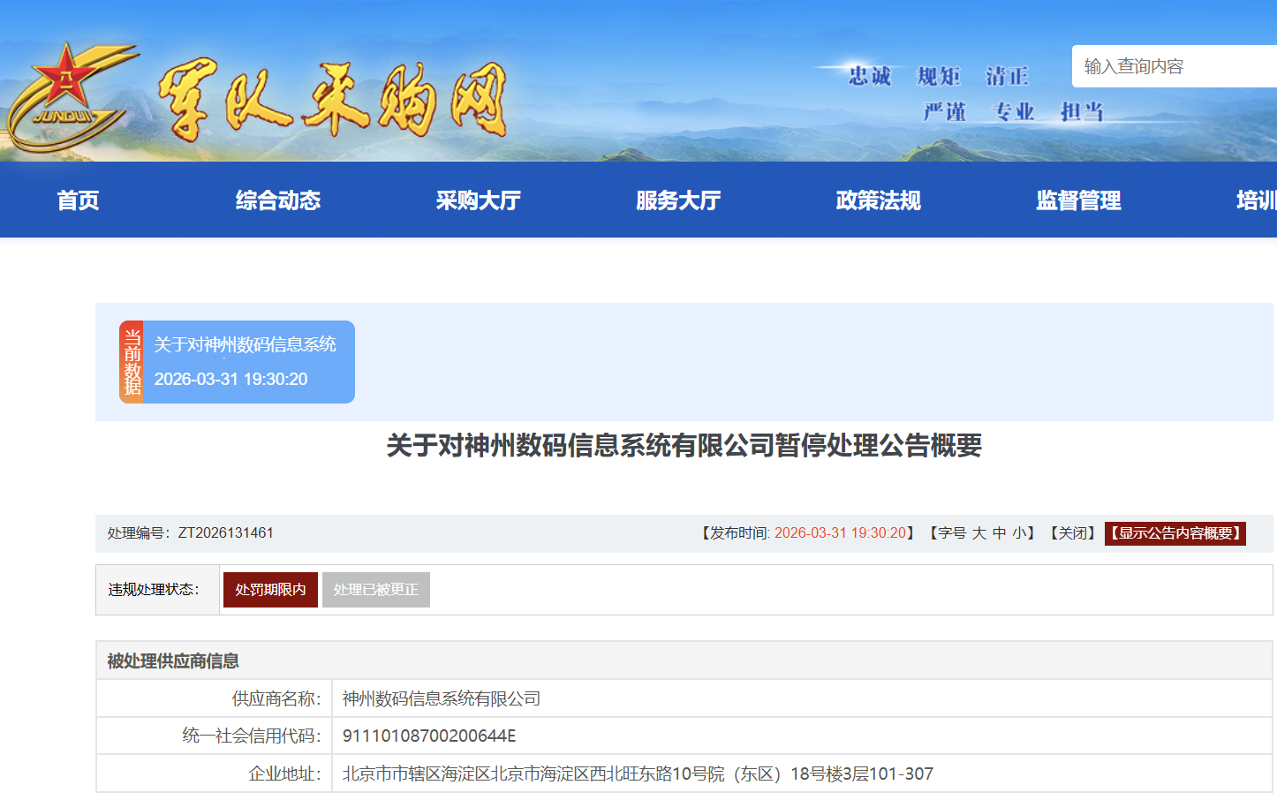Click the 军队采购网 calligraphy site title
This screenshot has height=800, width=1277.
tap(333, 101)
